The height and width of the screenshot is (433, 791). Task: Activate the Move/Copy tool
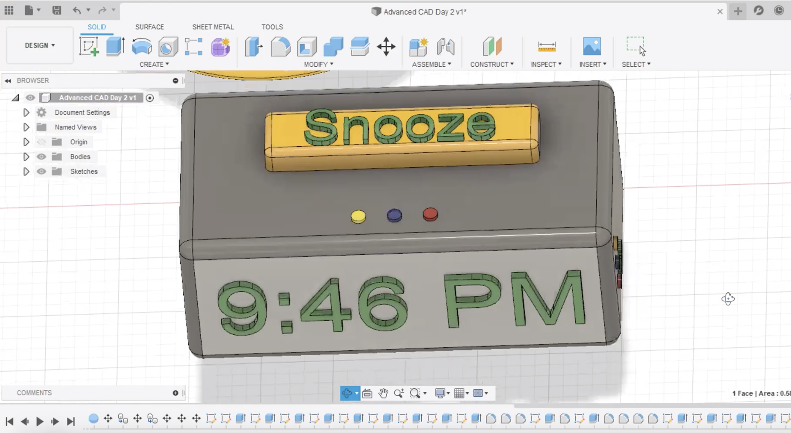point(386,46)
